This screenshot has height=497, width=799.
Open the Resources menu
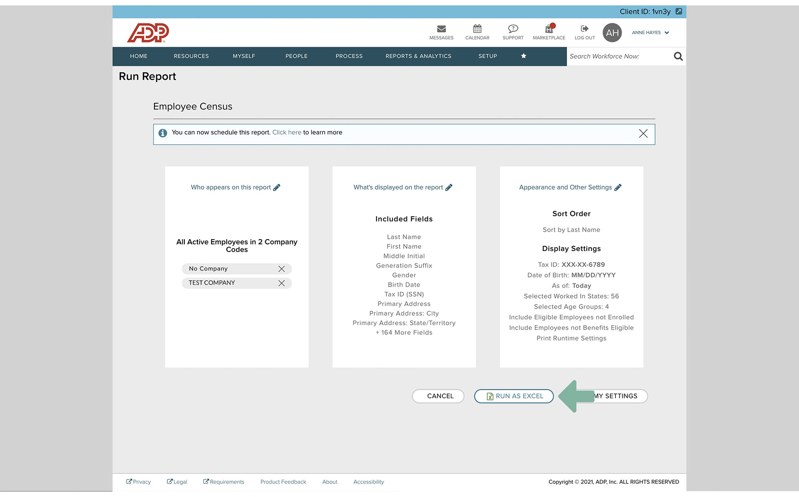[191, 56]
